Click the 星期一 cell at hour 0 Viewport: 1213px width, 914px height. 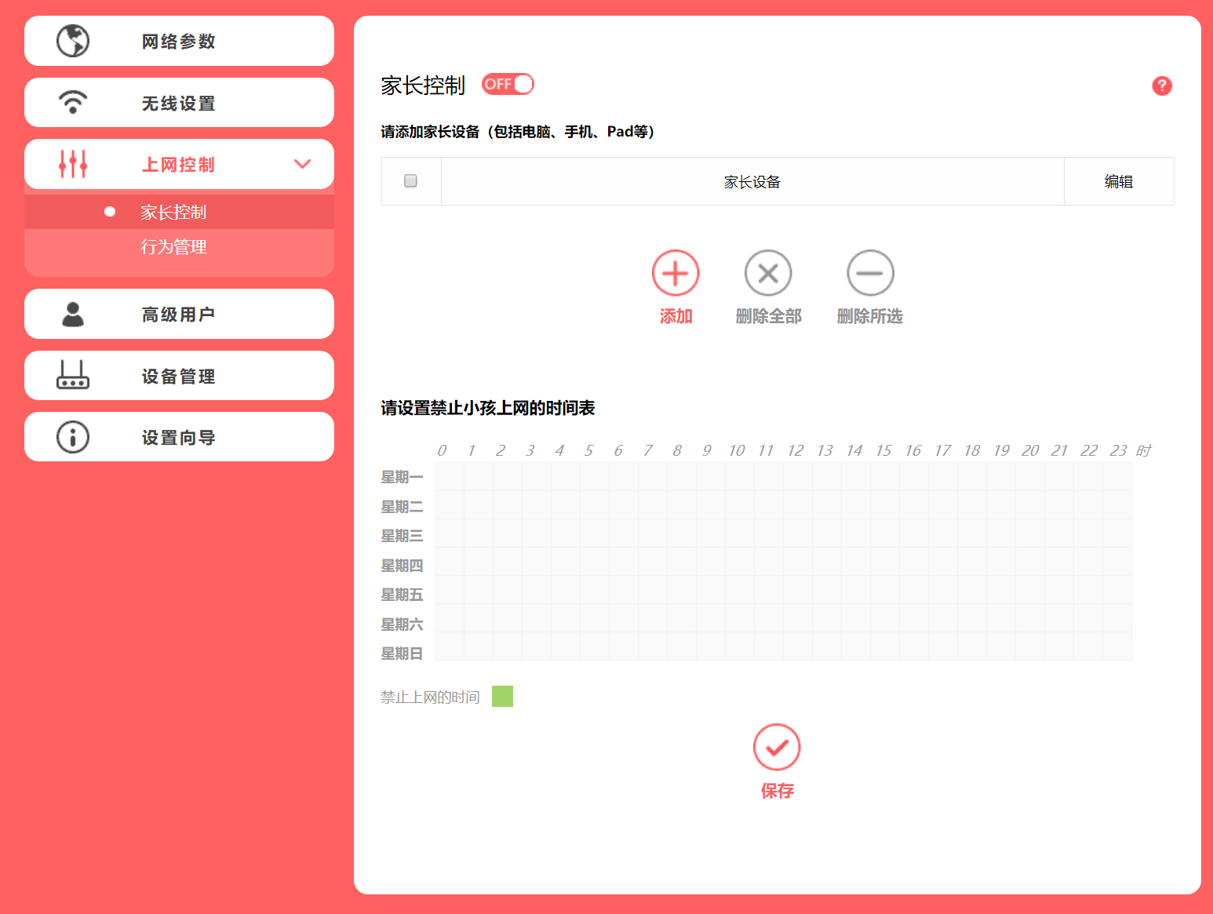click(x=450, y=476)
